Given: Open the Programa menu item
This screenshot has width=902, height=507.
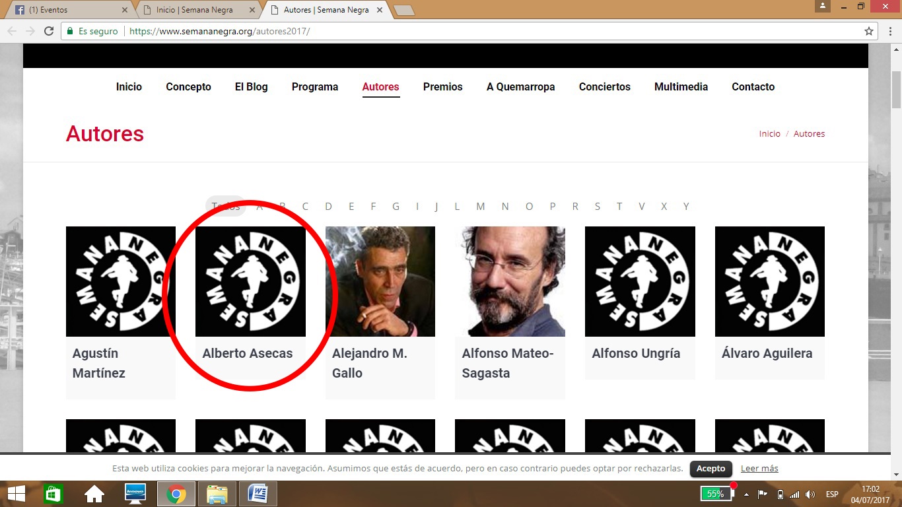Looking at the screenshot, I should click(315, 86).
